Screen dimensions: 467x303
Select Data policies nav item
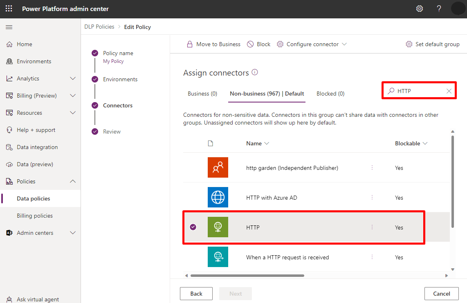[x=40, y=198]
